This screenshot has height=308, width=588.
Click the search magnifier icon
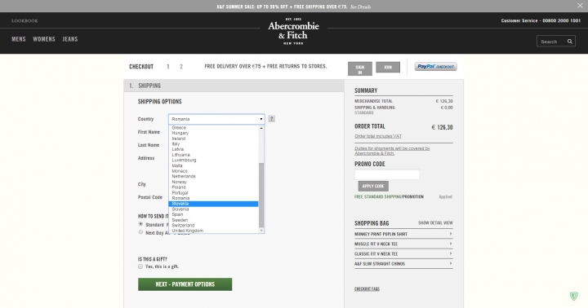(x=570, y=42)
